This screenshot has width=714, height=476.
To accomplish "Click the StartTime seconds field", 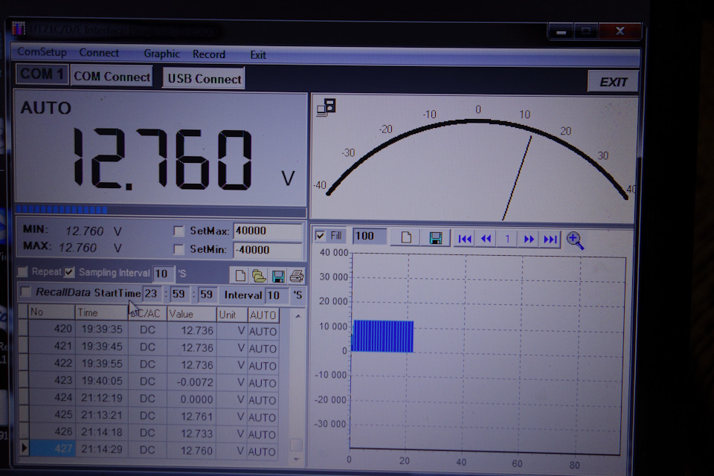I will point(207,295).
